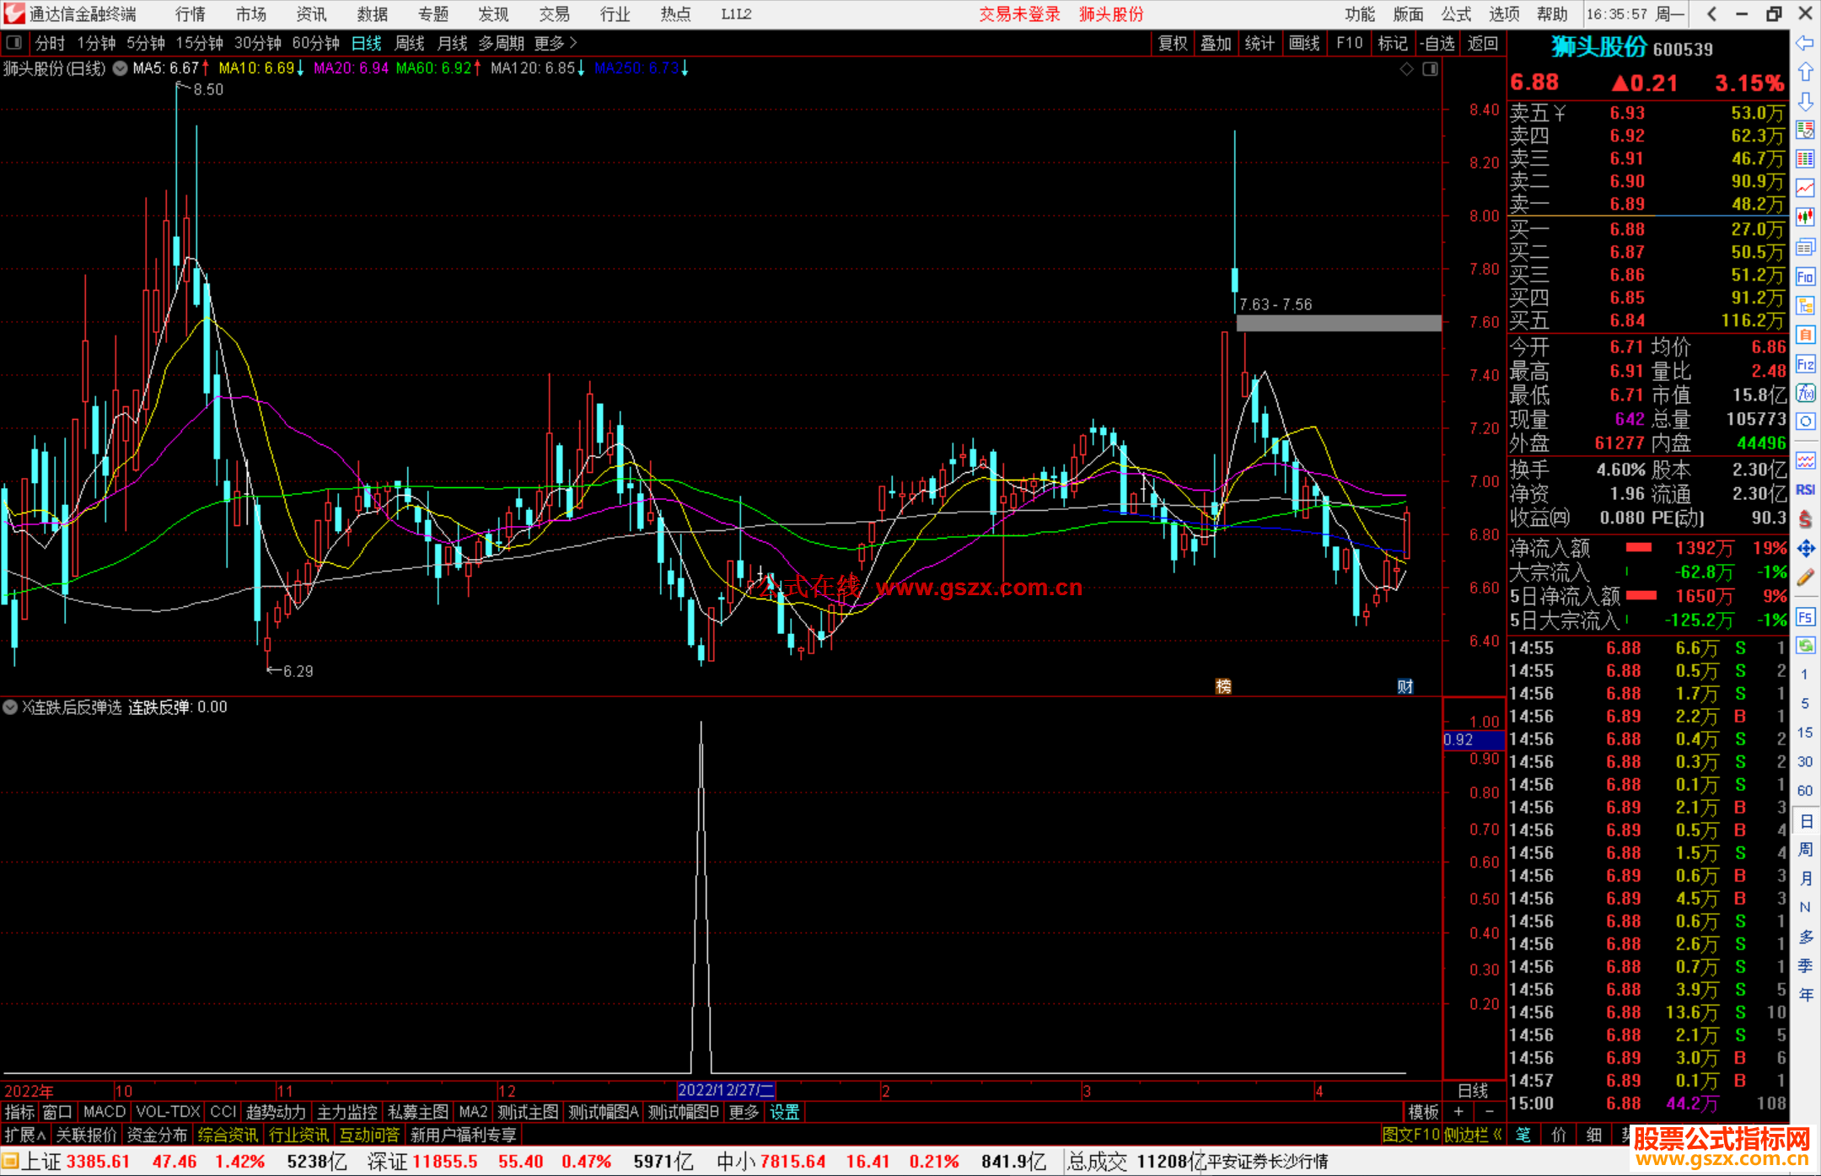Open the formula f(x) icon
This screenshot has width=1821, height=1176.
point(1805,393)
